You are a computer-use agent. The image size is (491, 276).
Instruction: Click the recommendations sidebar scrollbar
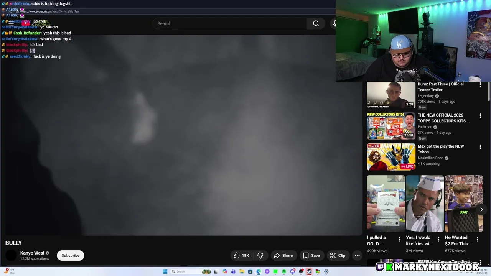489,91
